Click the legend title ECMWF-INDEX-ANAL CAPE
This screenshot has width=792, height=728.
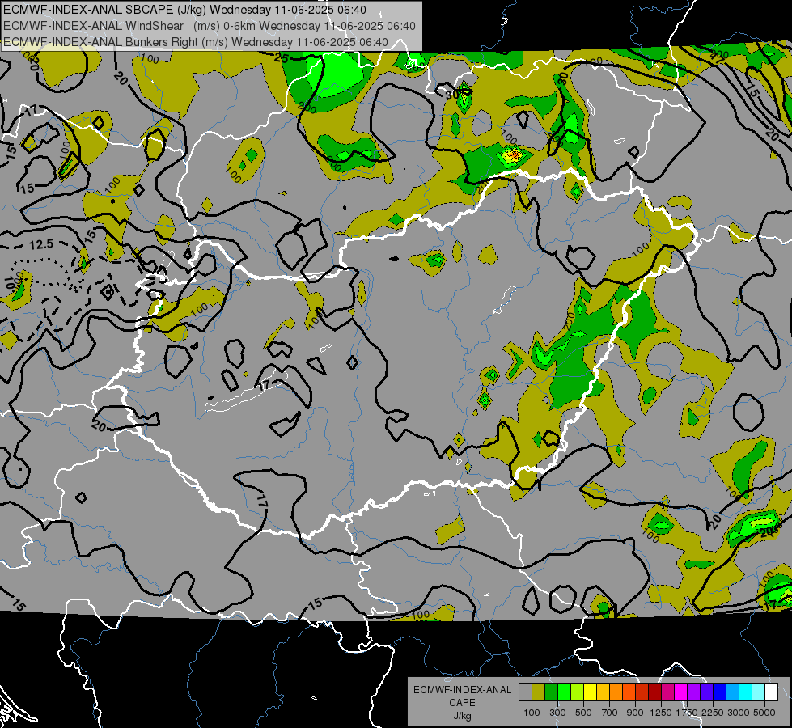point(462,696)
